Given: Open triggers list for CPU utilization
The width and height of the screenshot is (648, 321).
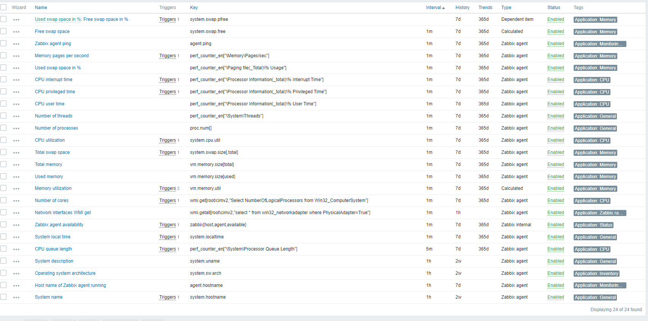Looking at the screenshot, I should pyautogui.click(x=168, y=140).
